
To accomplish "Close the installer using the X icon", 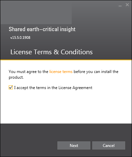I will 127,5.
